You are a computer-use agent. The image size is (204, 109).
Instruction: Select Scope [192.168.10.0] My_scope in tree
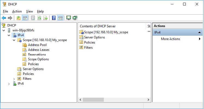(45, 40)
